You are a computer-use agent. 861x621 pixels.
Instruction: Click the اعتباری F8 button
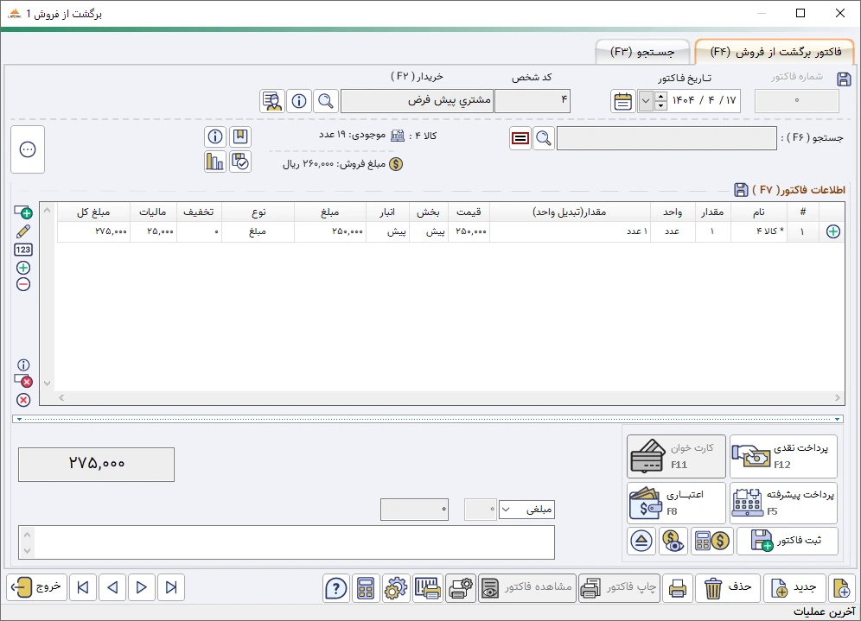[677, 503]
